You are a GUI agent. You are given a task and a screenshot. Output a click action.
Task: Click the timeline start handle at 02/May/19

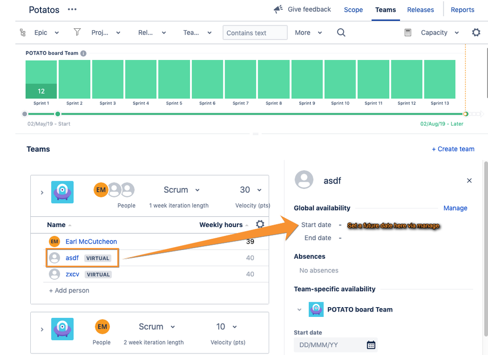(24, 114)
